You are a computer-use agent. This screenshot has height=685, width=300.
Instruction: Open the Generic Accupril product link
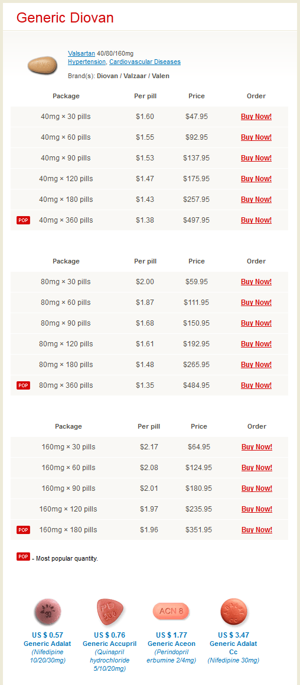click(109, 644)
